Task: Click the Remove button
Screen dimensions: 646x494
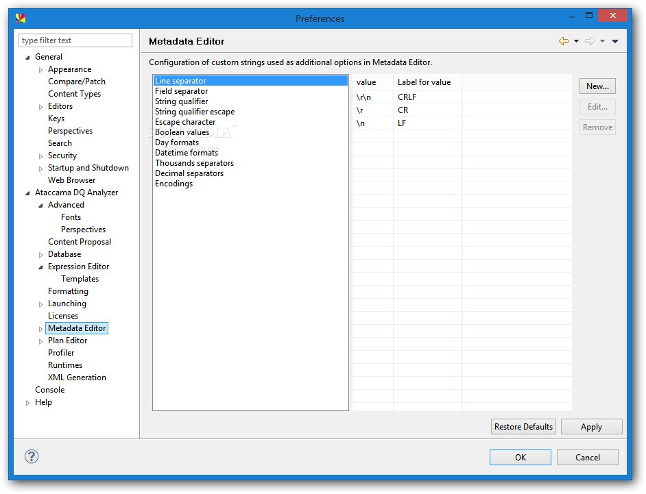Action: [x=597, y=127]
